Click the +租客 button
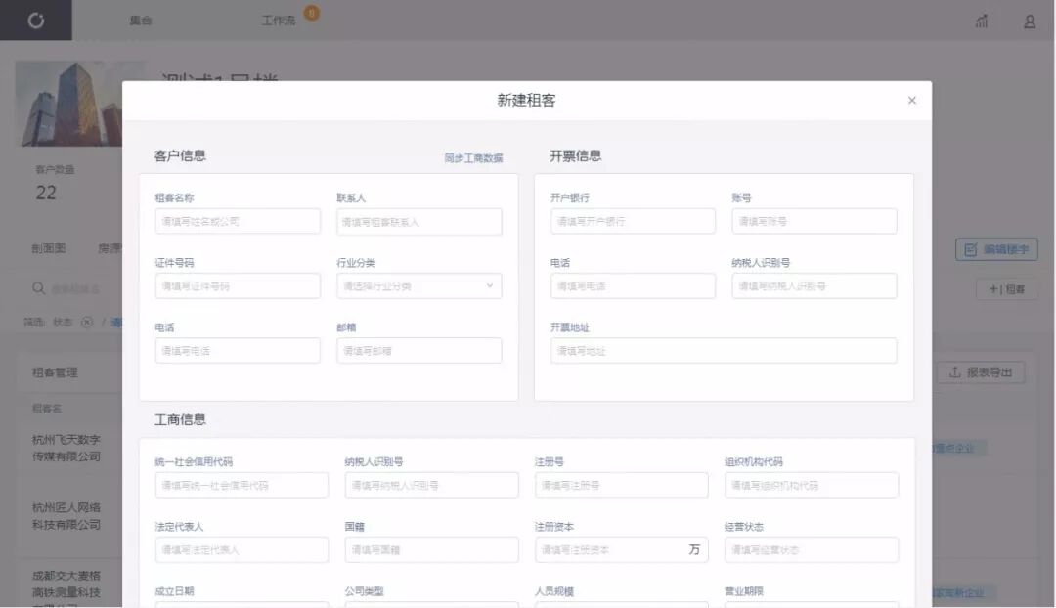The width and height of the screenshot is (1056, 608). [x=1007, y=289]
